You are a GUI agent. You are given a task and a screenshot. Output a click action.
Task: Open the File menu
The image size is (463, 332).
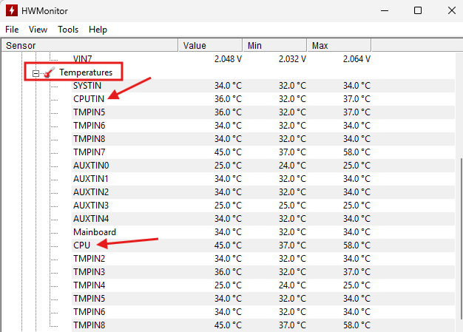pos(12,30)
